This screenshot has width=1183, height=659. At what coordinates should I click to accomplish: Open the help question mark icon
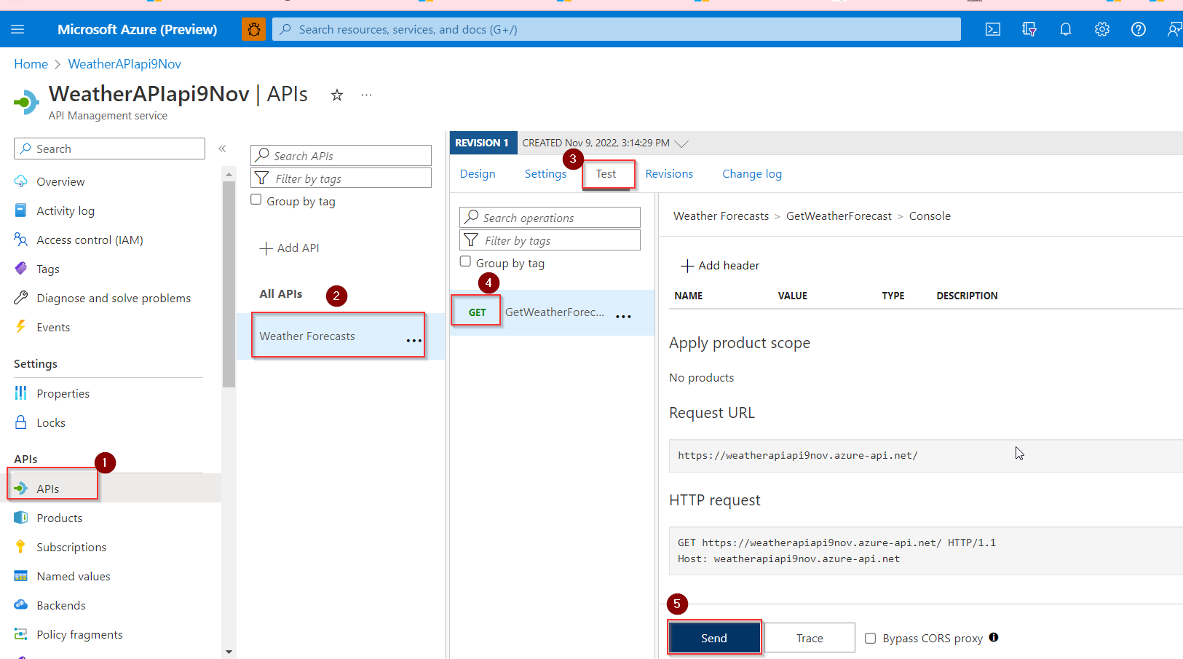1139,29
